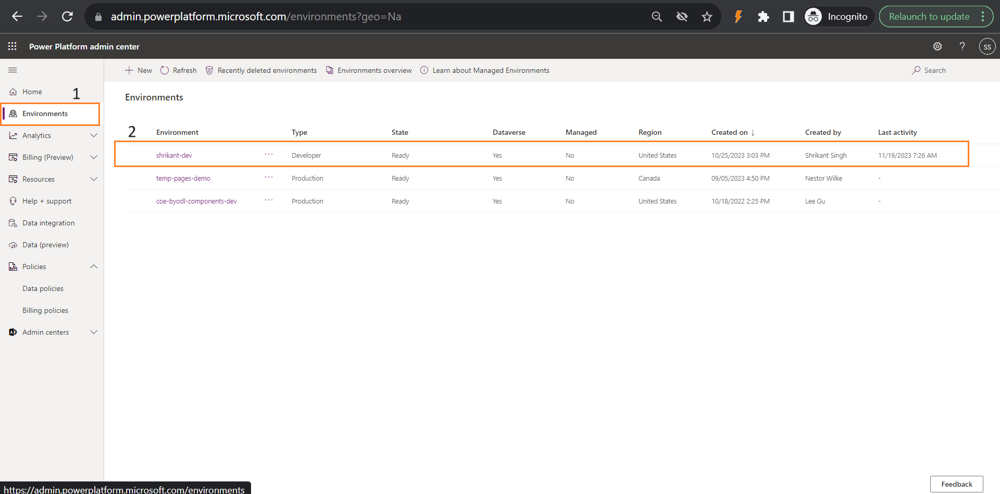Viewport: 1000px width, 494px height.
Task: Open the temp-pages-demo environment link
Action: point(183,178)
